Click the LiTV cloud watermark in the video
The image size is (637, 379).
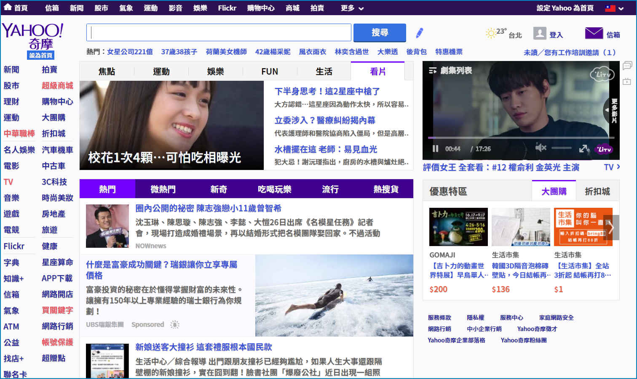602,74
